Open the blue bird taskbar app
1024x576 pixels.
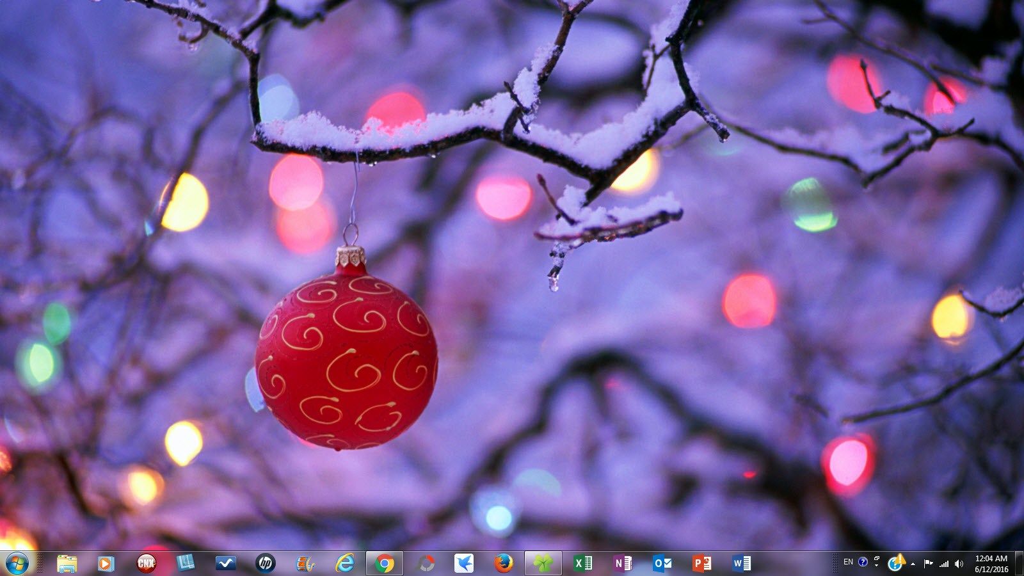tap(464, 563)
